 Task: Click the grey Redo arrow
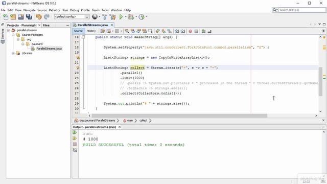coord(46,17)
